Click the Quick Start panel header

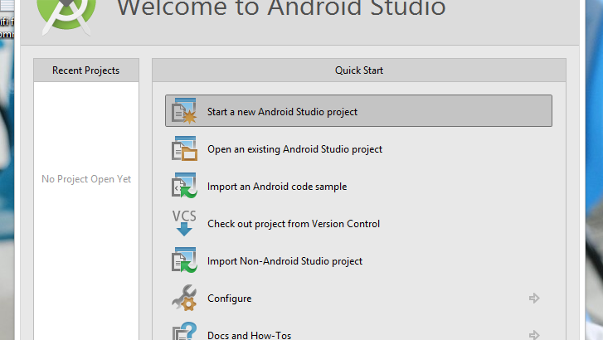[358, 70]
